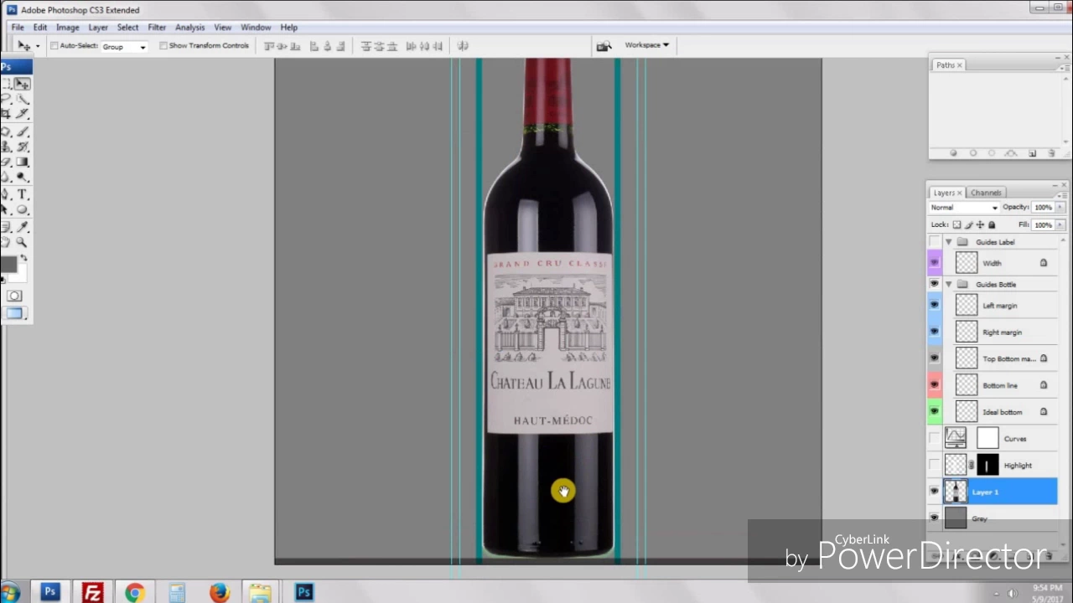Click the Lock image pixels brush icon
Image resolution: width=1073 pixels, height=603 pixels.
point(968,224)
